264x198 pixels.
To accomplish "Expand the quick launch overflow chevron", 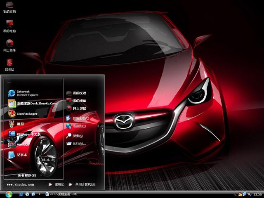I will (x=39, y=194).
